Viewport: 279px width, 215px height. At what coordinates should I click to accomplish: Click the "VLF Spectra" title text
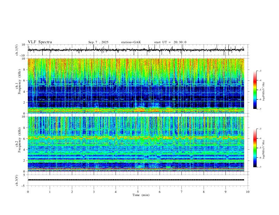click(40, 42)
